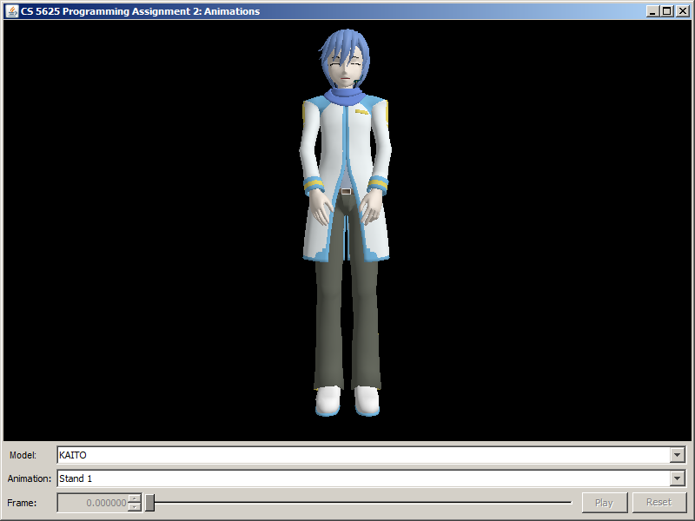Click the window title bar text
695x521 pixels.
(139, 11)
